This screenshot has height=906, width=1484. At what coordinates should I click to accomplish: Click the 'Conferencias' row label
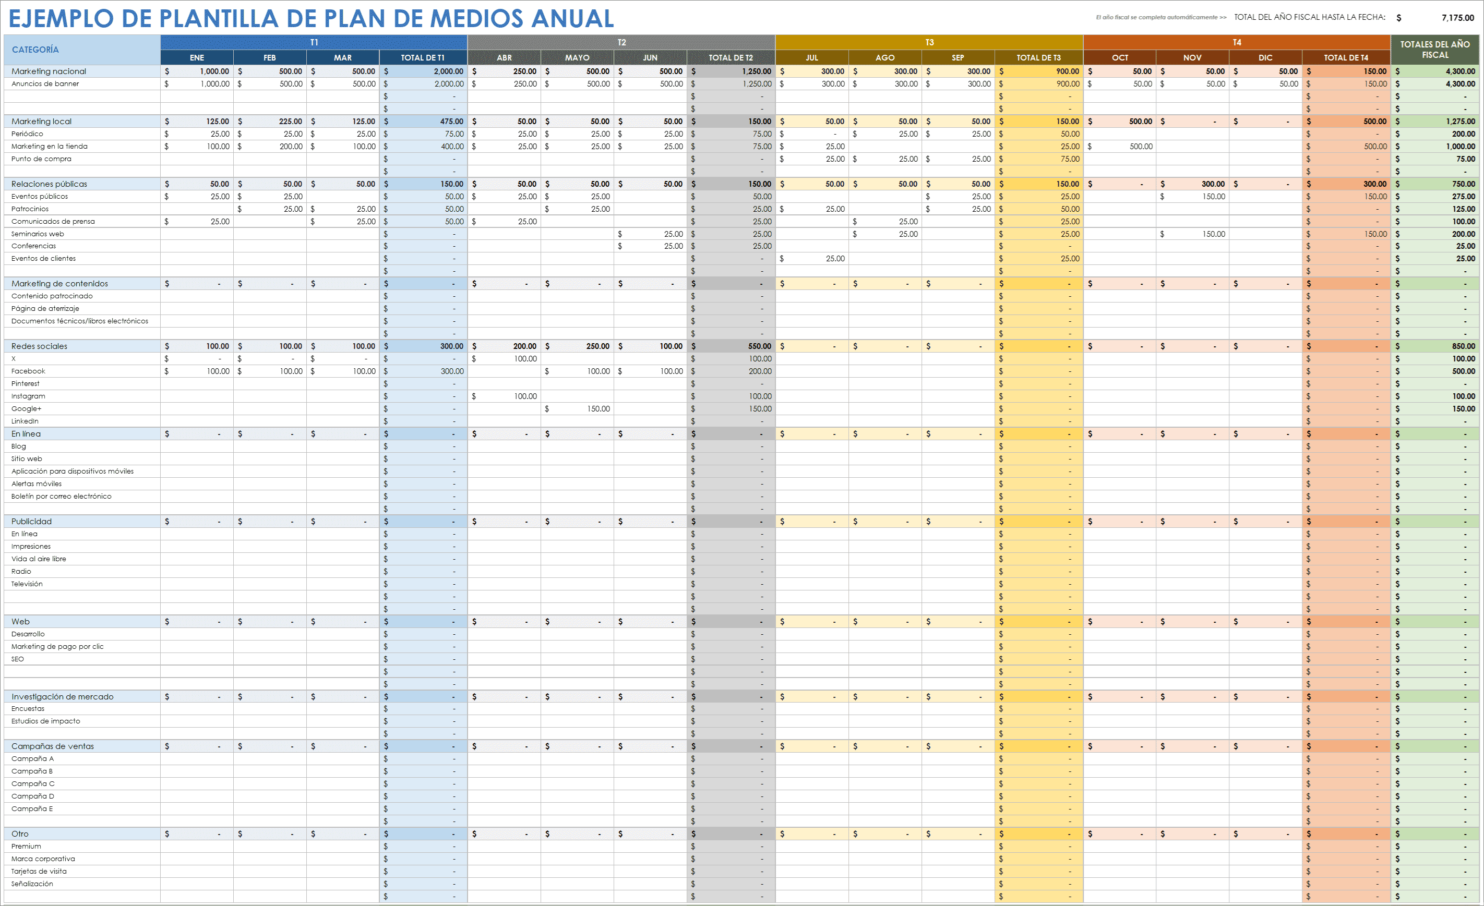point(33,246)
